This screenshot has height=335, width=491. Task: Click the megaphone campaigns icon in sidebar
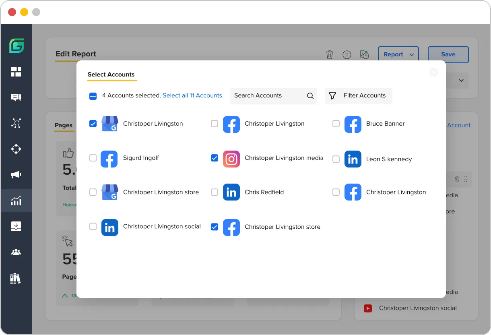point(16,175)
